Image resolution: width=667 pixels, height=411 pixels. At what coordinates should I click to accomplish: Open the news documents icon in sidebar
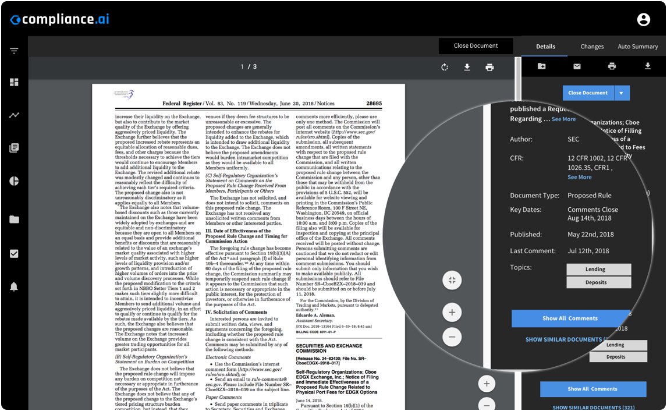pyautogui.click(x=14, y=148)
